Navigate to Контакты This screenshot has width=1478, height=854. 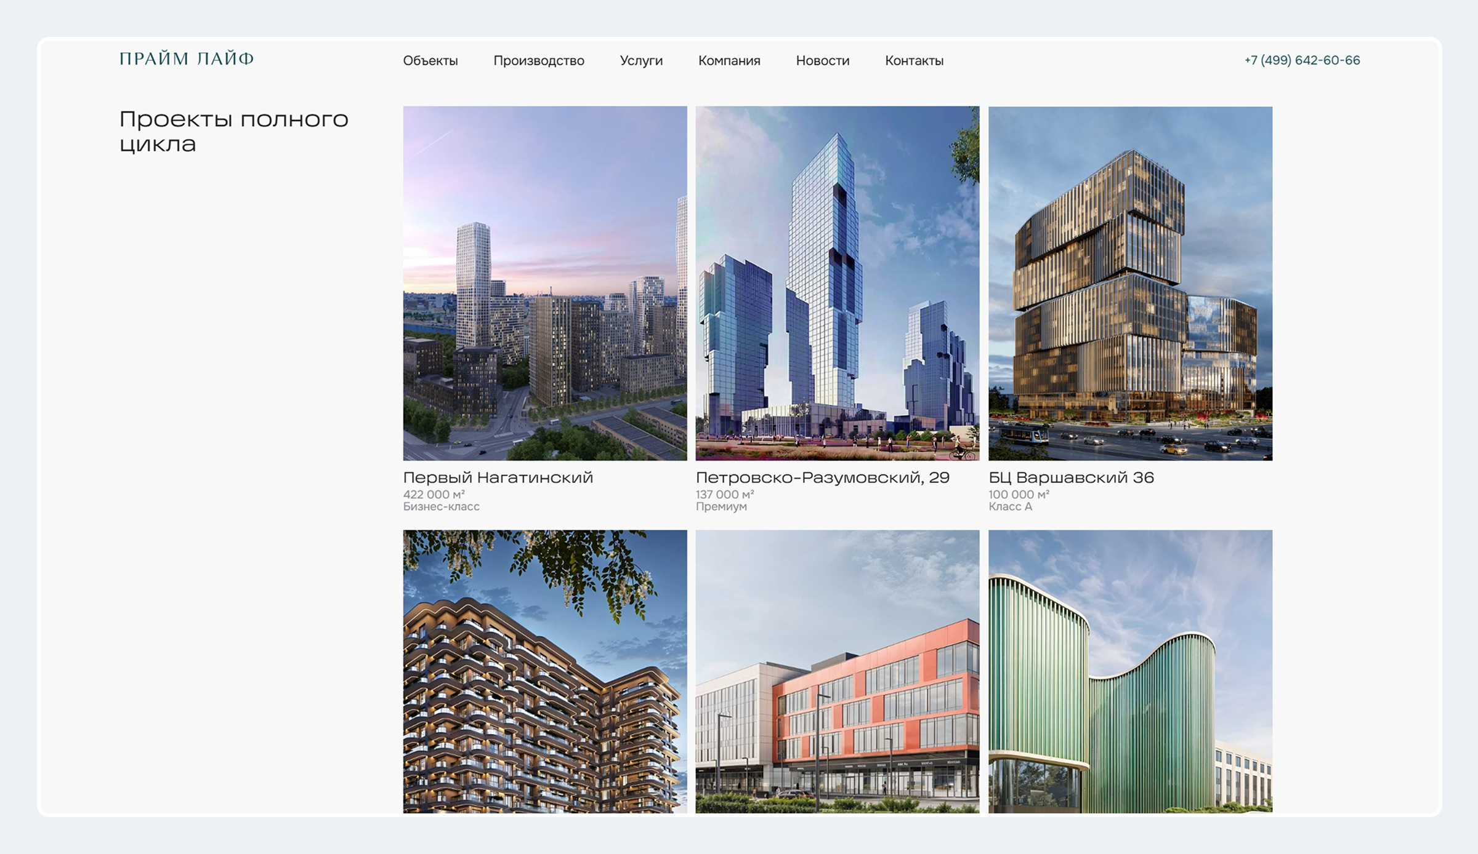[x=914, y=61]
